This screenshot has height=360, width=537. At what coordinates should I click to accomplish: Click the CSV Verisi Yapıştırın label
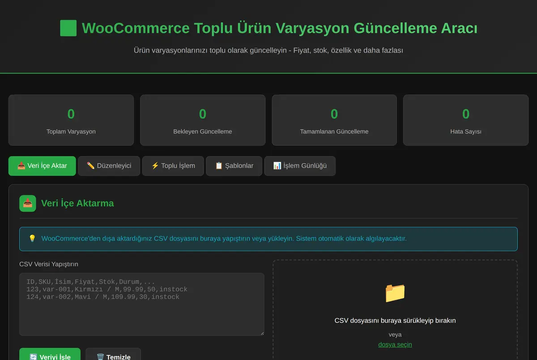(49, 264)
